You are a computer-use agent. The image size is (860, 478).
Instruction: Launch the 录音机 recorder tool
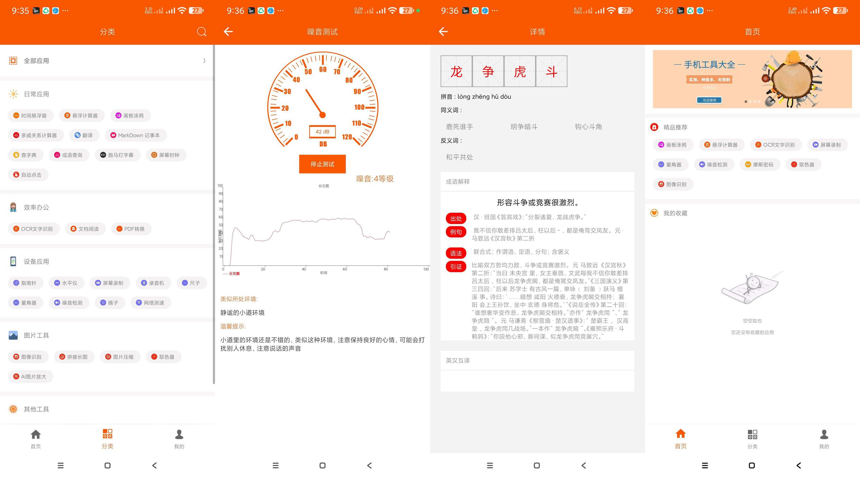(x=153, y=283)
